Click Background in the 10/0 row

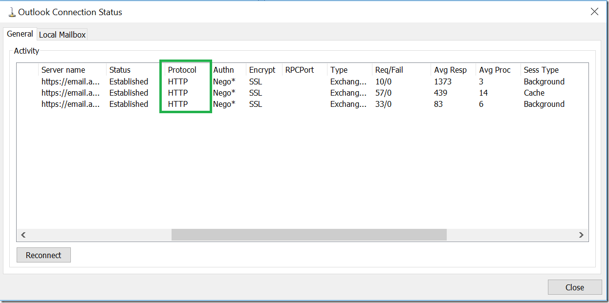(x=544, y=81)
